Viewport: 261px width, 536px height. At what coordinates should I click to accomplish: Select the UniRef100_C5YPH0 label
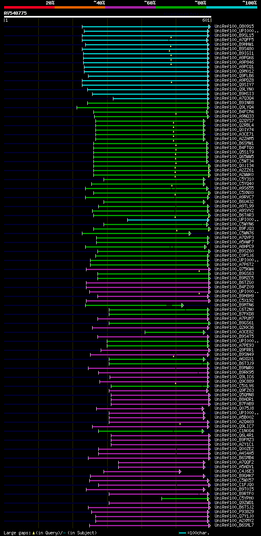pyautogui.click(x=234, y=498)
